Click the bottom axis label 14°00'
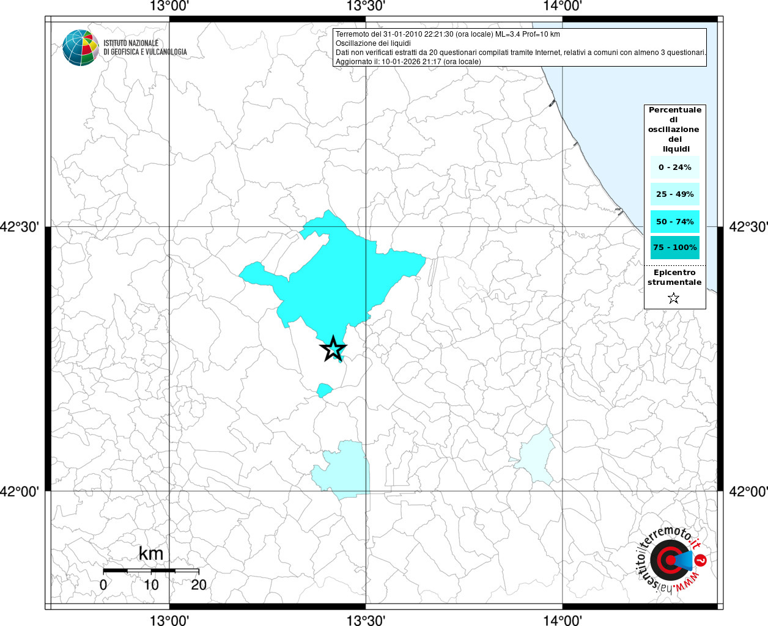 click(562, 620)
